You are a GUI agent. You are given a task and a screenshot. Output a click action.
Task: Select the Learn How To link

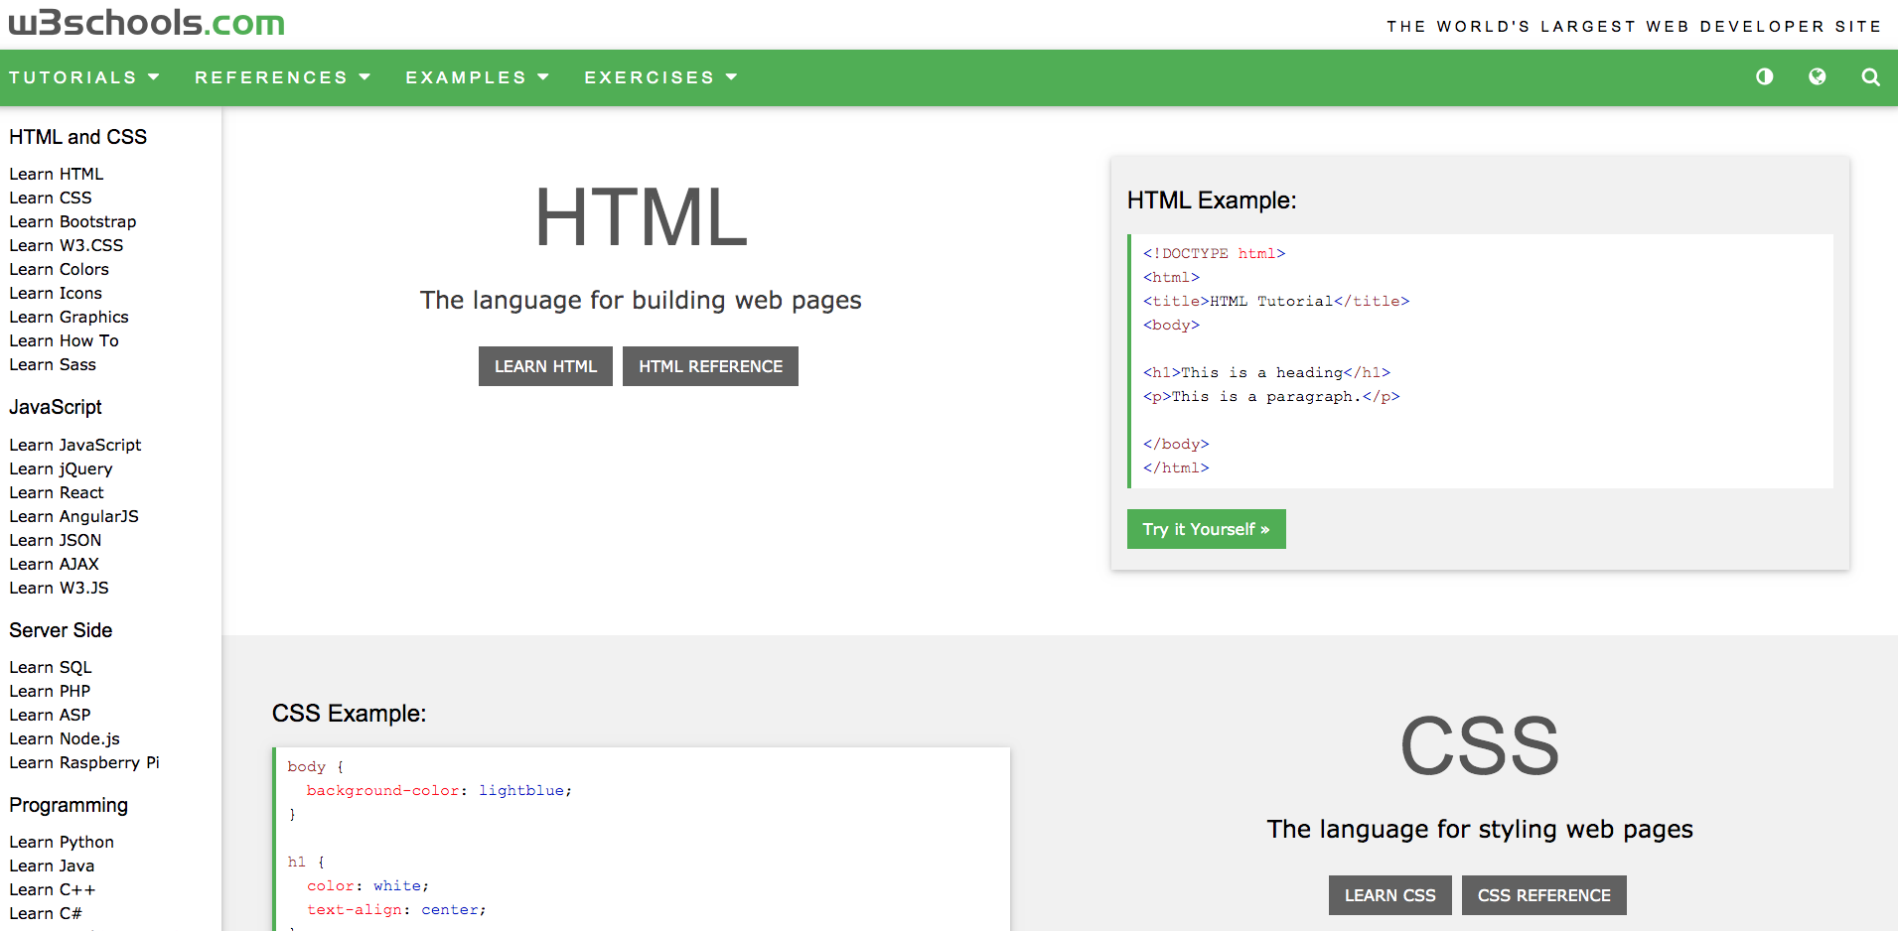coord(64,340)
